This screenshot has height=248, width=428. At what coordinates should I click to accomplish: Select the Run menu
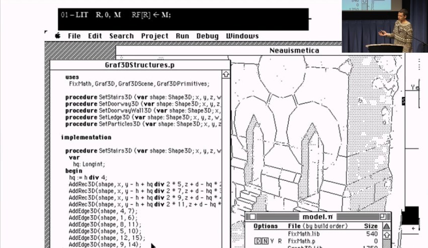tap(182, 36)
